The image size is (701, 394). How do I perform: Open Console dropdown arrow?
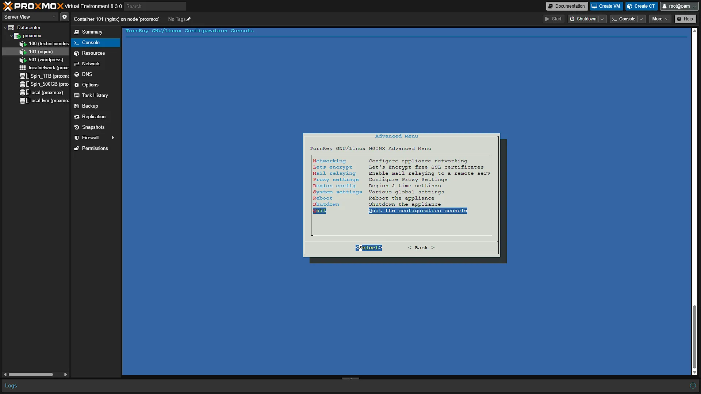click(x=641, y=19)
